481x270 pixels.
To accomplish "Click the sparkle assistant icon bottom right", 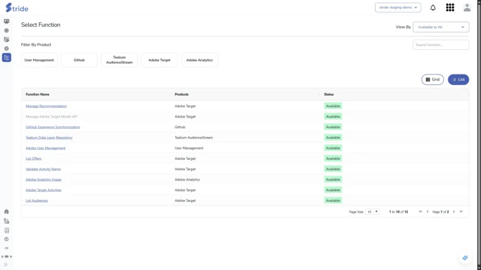I will point(465,257).
